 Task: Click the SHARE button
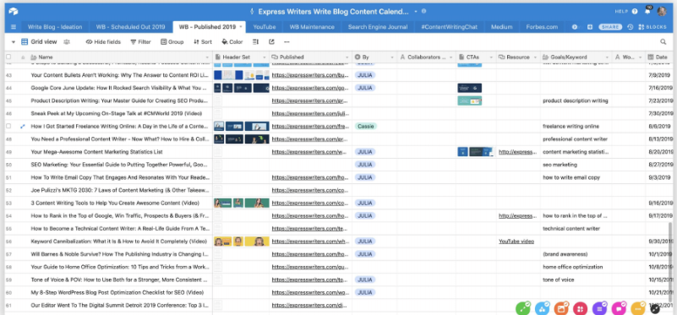(x=610, y=27)
